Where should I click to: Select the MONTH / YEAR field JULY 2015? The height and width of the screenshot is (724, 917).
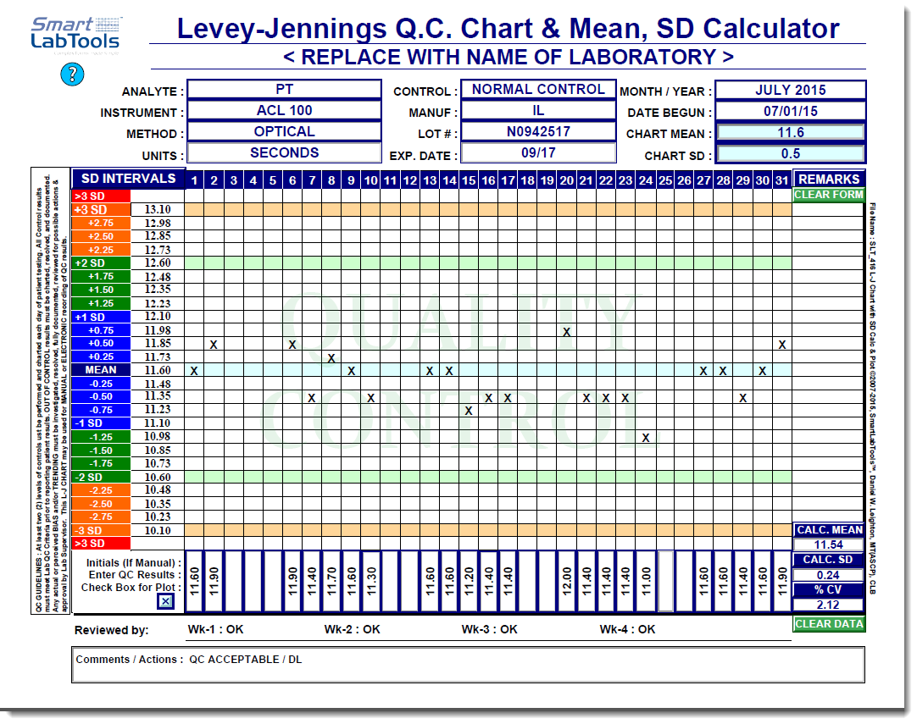tap(790, 90)
